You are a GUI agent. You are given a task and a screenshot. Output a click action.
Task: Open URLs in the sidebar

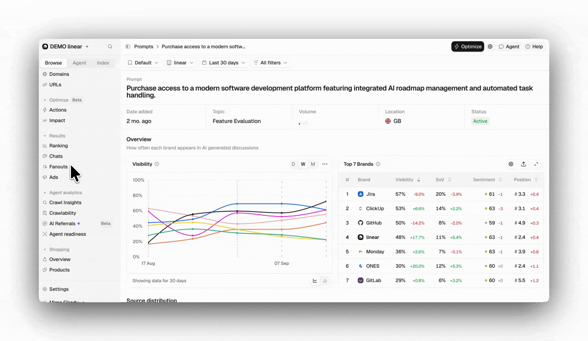(55, 85)
